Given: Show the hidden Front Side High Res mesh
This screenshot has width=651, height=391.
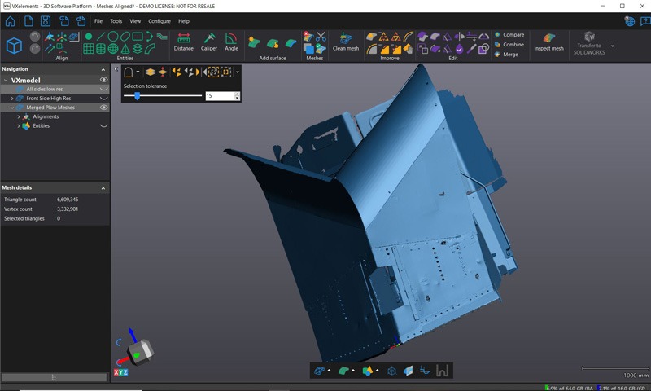Looking at the screenshot, I should (x=103, y=99).
